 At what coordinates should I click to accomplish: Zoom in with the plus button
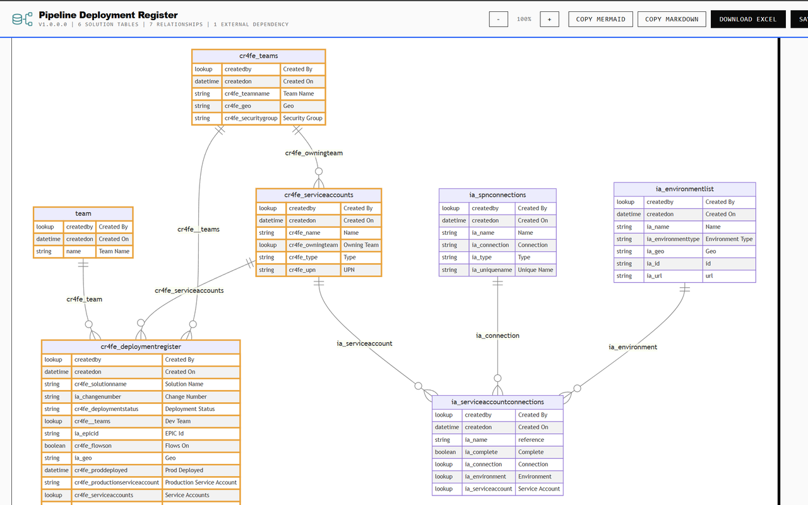[549, 19]
